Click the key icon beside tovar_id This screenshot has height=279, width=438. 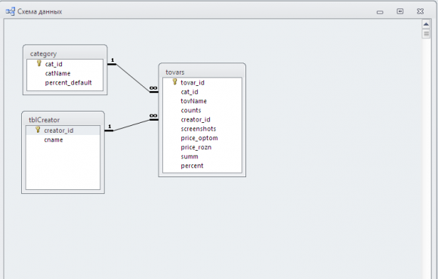click(175, 81)
